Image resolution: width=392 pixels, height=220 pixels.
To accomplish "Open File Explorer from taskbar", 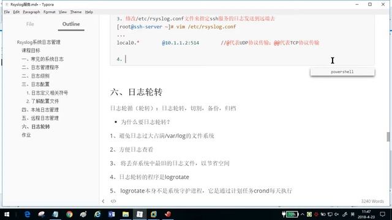I will click(x=126, y=215).
